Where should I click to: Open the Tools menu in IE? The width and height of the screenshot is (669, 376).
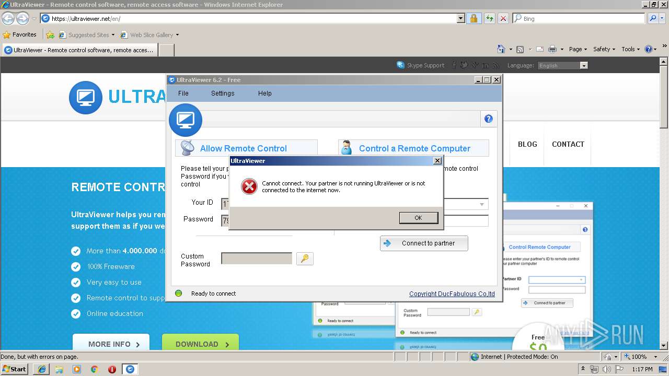click(x=631, y=49)
